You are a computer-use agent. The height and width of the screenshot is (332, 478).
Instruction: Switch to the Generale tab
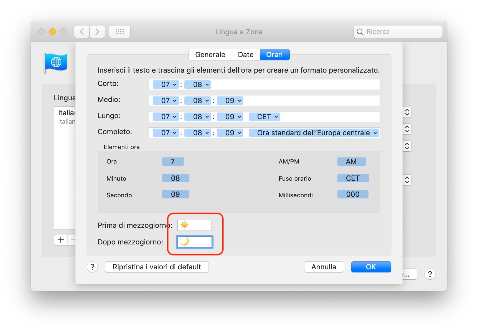tap(210, 55)
